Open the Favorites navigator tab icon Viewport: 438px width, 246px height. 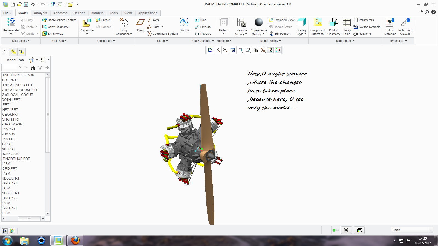tap(21, 52)
